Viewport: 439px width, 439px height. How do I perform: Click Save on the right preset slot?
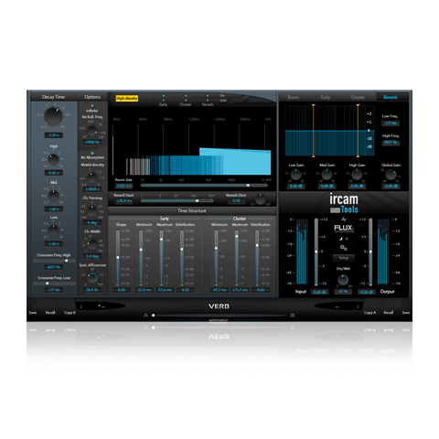tap(406, 313)
